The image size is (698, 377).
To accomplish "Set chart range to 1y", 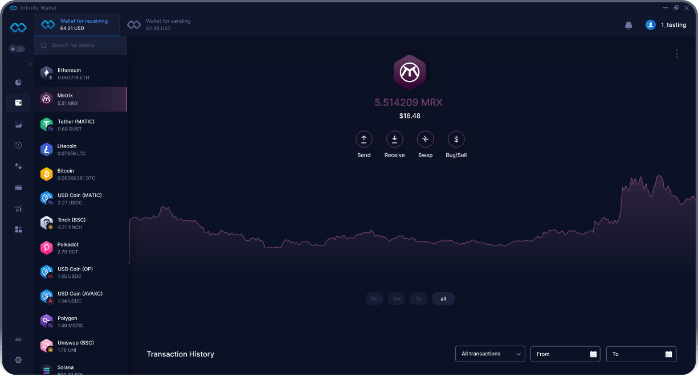I will pyautogui.click(x=418, y=299).
